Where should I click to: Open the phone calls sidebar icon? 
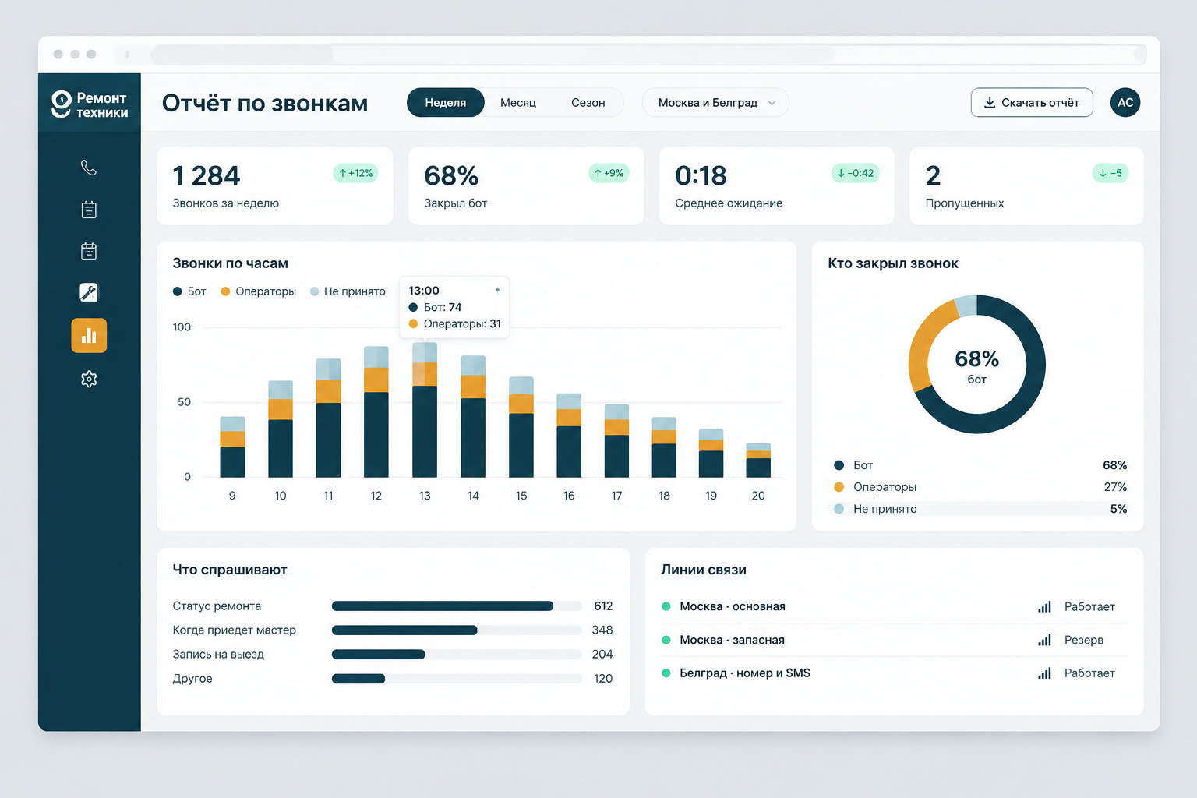(89, 168)
